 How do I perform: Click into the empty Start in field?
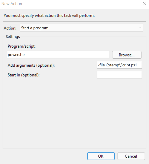pos(119,75)
